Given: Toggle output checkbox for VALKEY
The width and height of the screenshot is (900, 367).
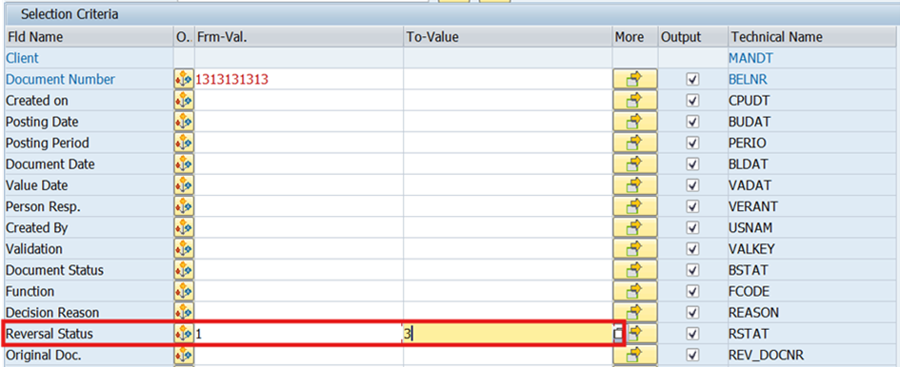Looking at the screenshot, I should [692, 249].
